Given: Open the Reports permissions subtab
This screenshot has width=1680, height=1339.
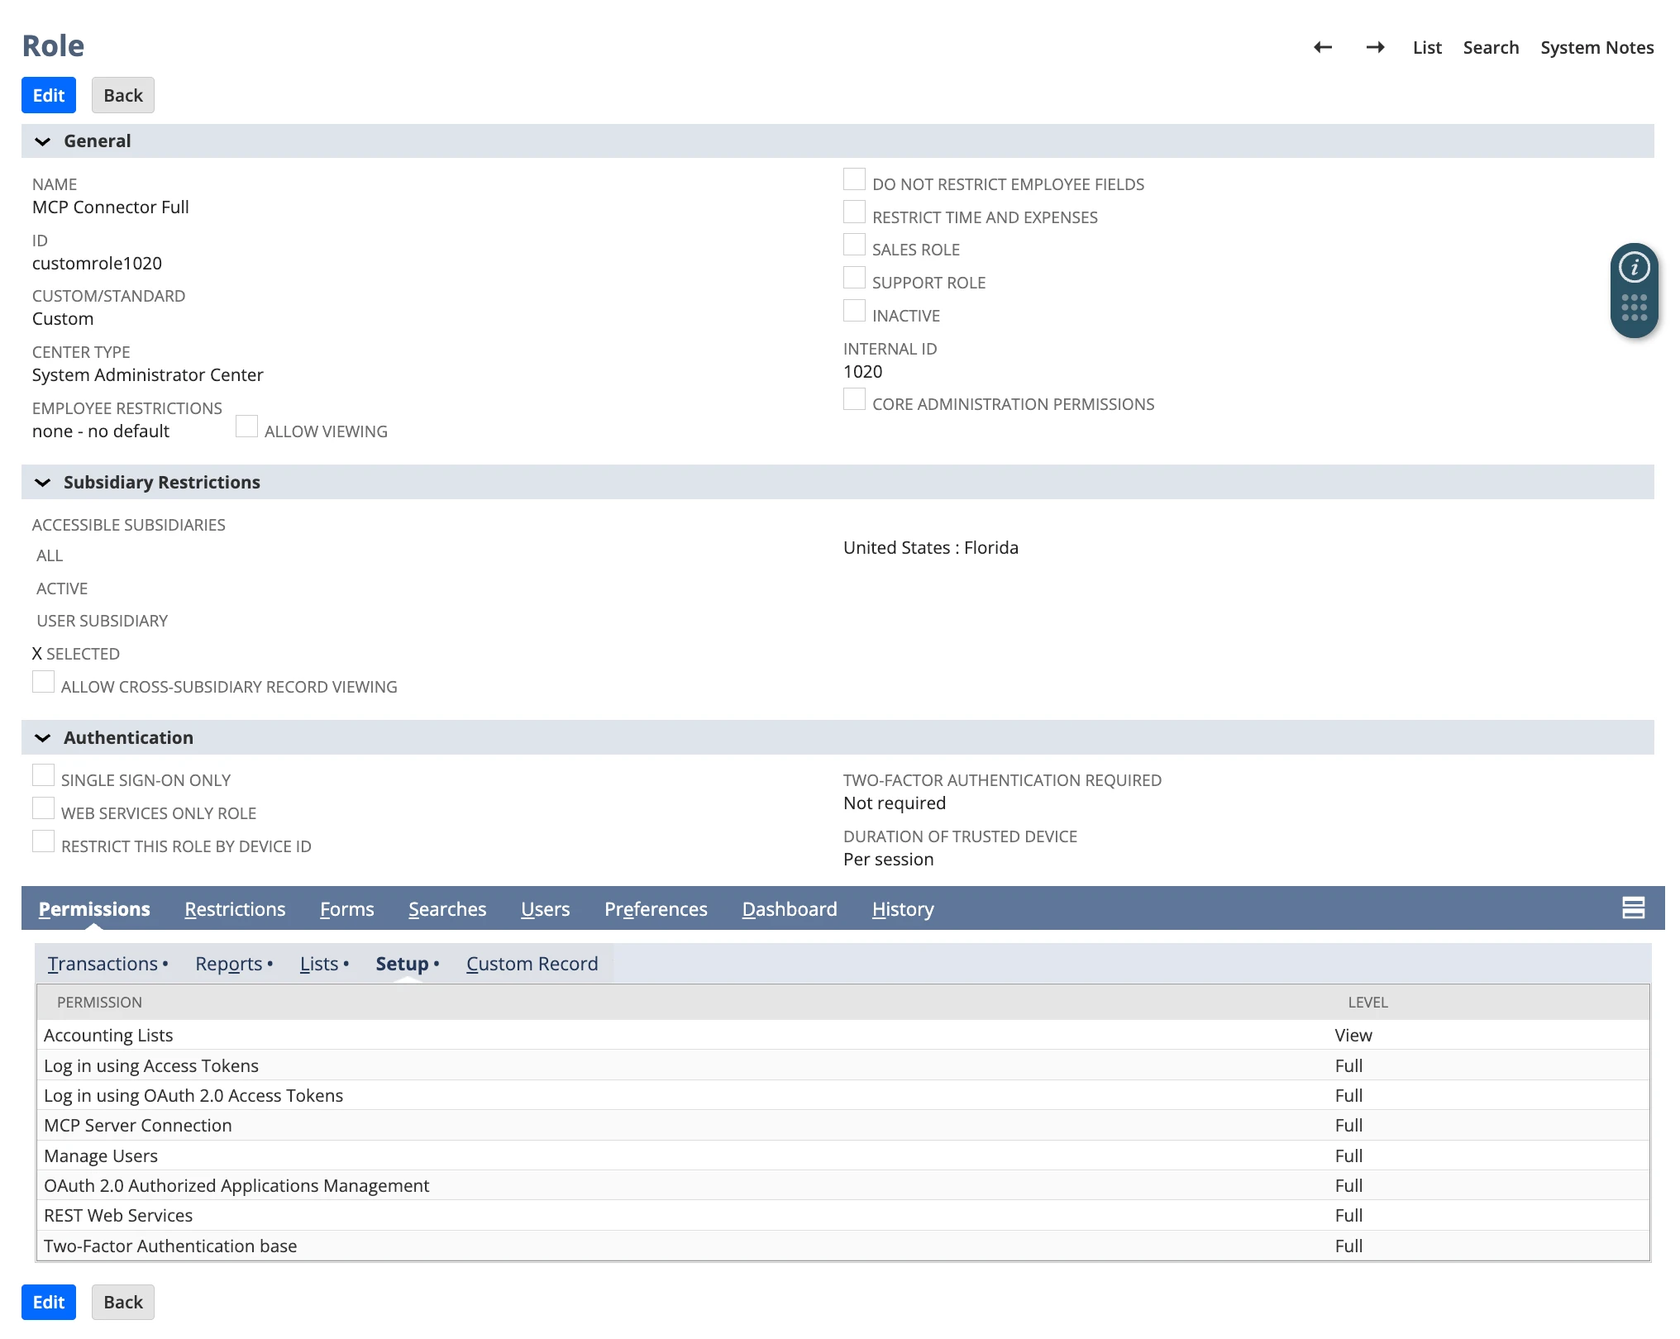Looking at the screenshot, I should [x=229, y=964].
